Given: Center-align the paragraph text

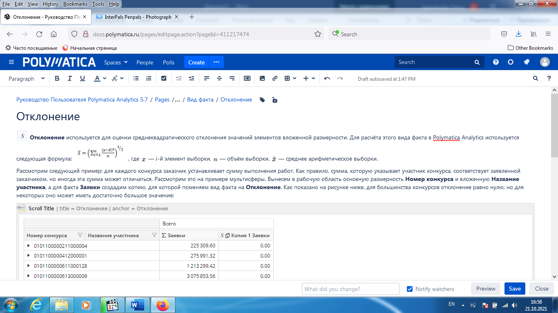Looking at the screenshot, I should (x=219, y=79).
